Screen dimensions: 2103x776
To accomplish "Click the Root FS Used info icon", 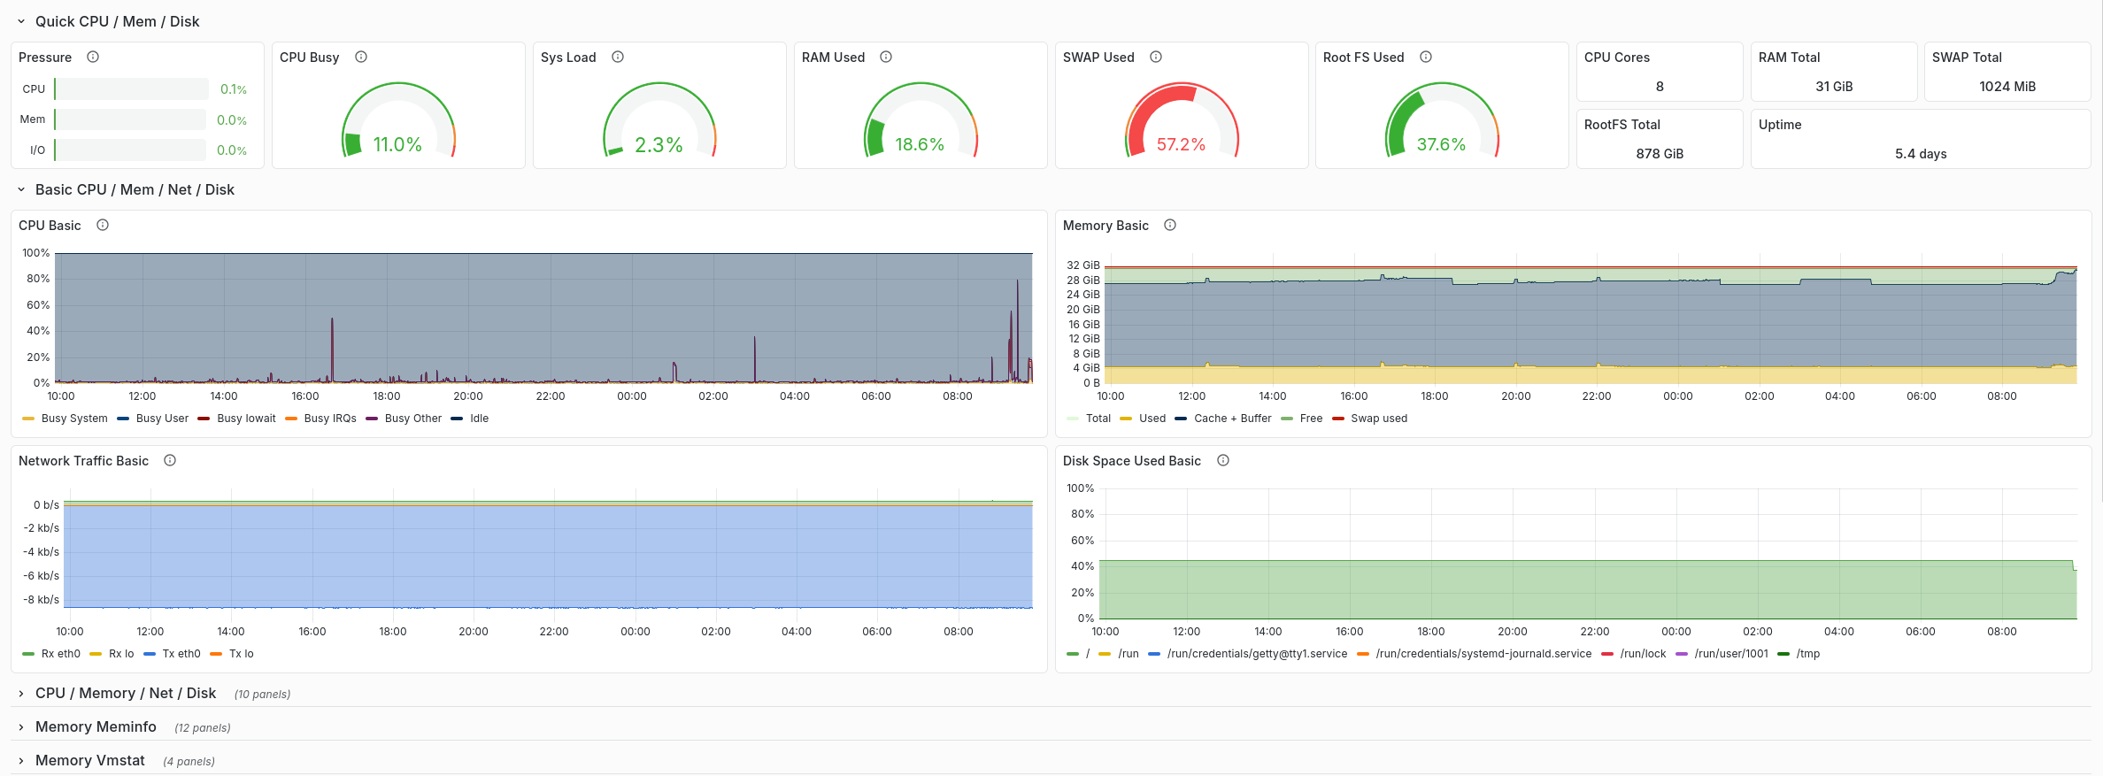I will (1426, 57).
